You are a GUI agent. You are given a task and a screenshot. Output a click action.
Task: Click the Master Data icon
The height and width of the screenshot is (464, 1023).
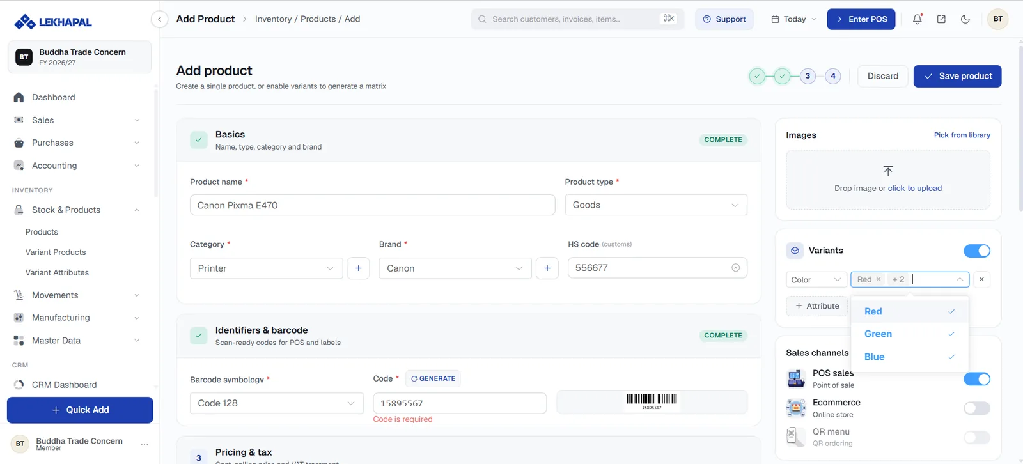[x=19, y=341]
